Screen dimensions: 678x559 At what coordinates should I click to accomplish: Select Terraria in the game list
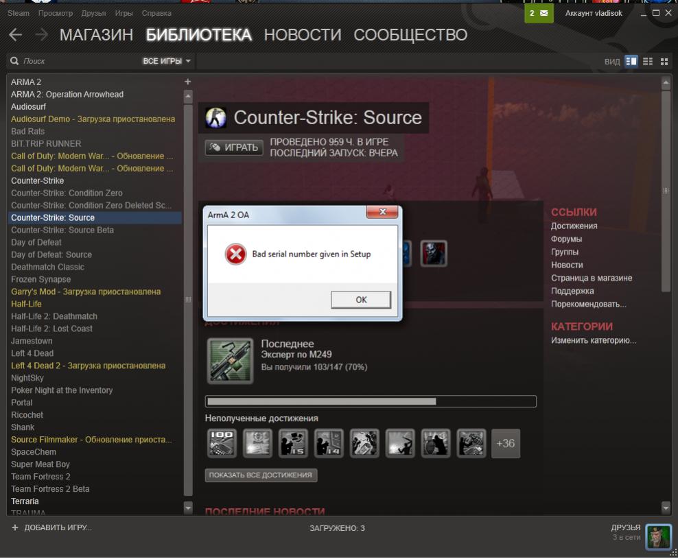coord(95,501)
